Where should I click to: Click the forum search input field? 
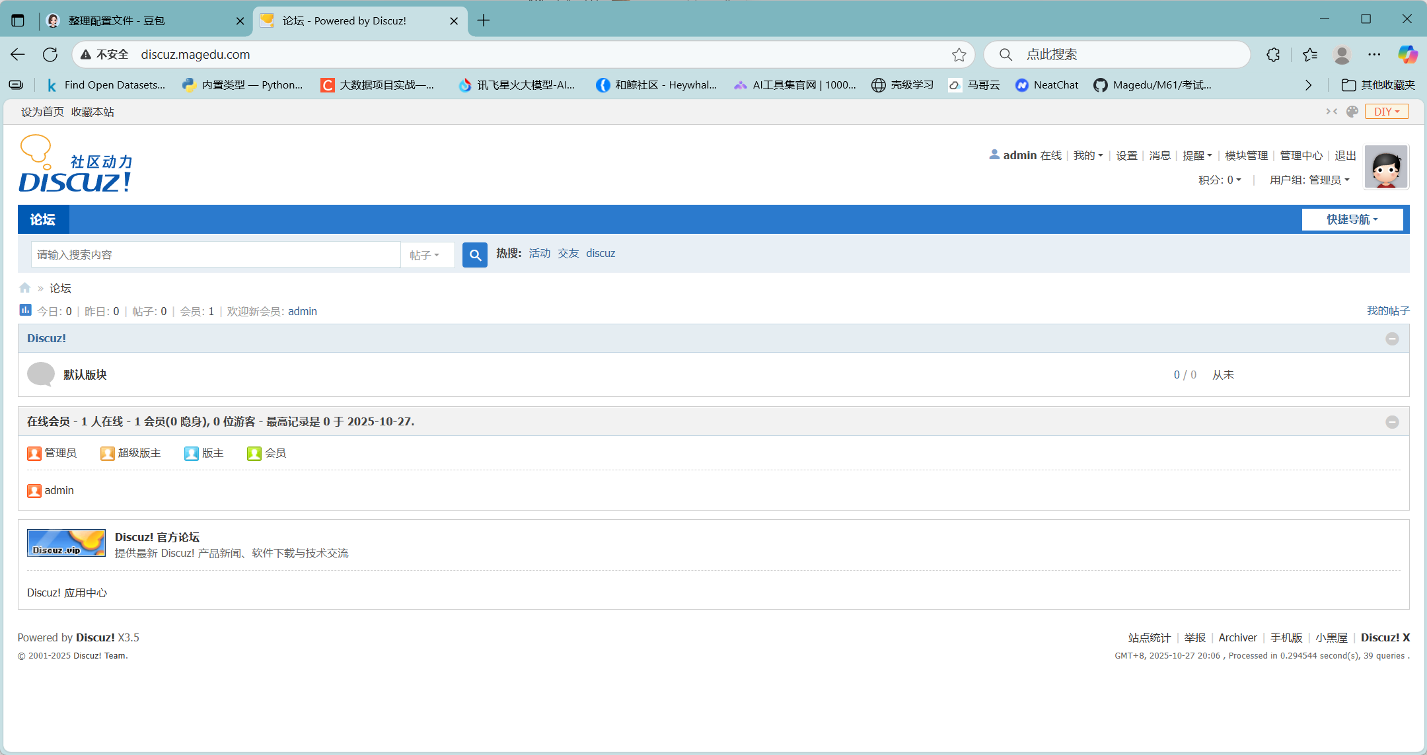tap(215, 255)
